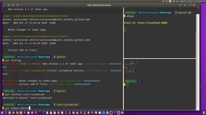The width and height of the screenshot is (206, 115).
Task: Close the Tilix window
Action: (194, 5)
